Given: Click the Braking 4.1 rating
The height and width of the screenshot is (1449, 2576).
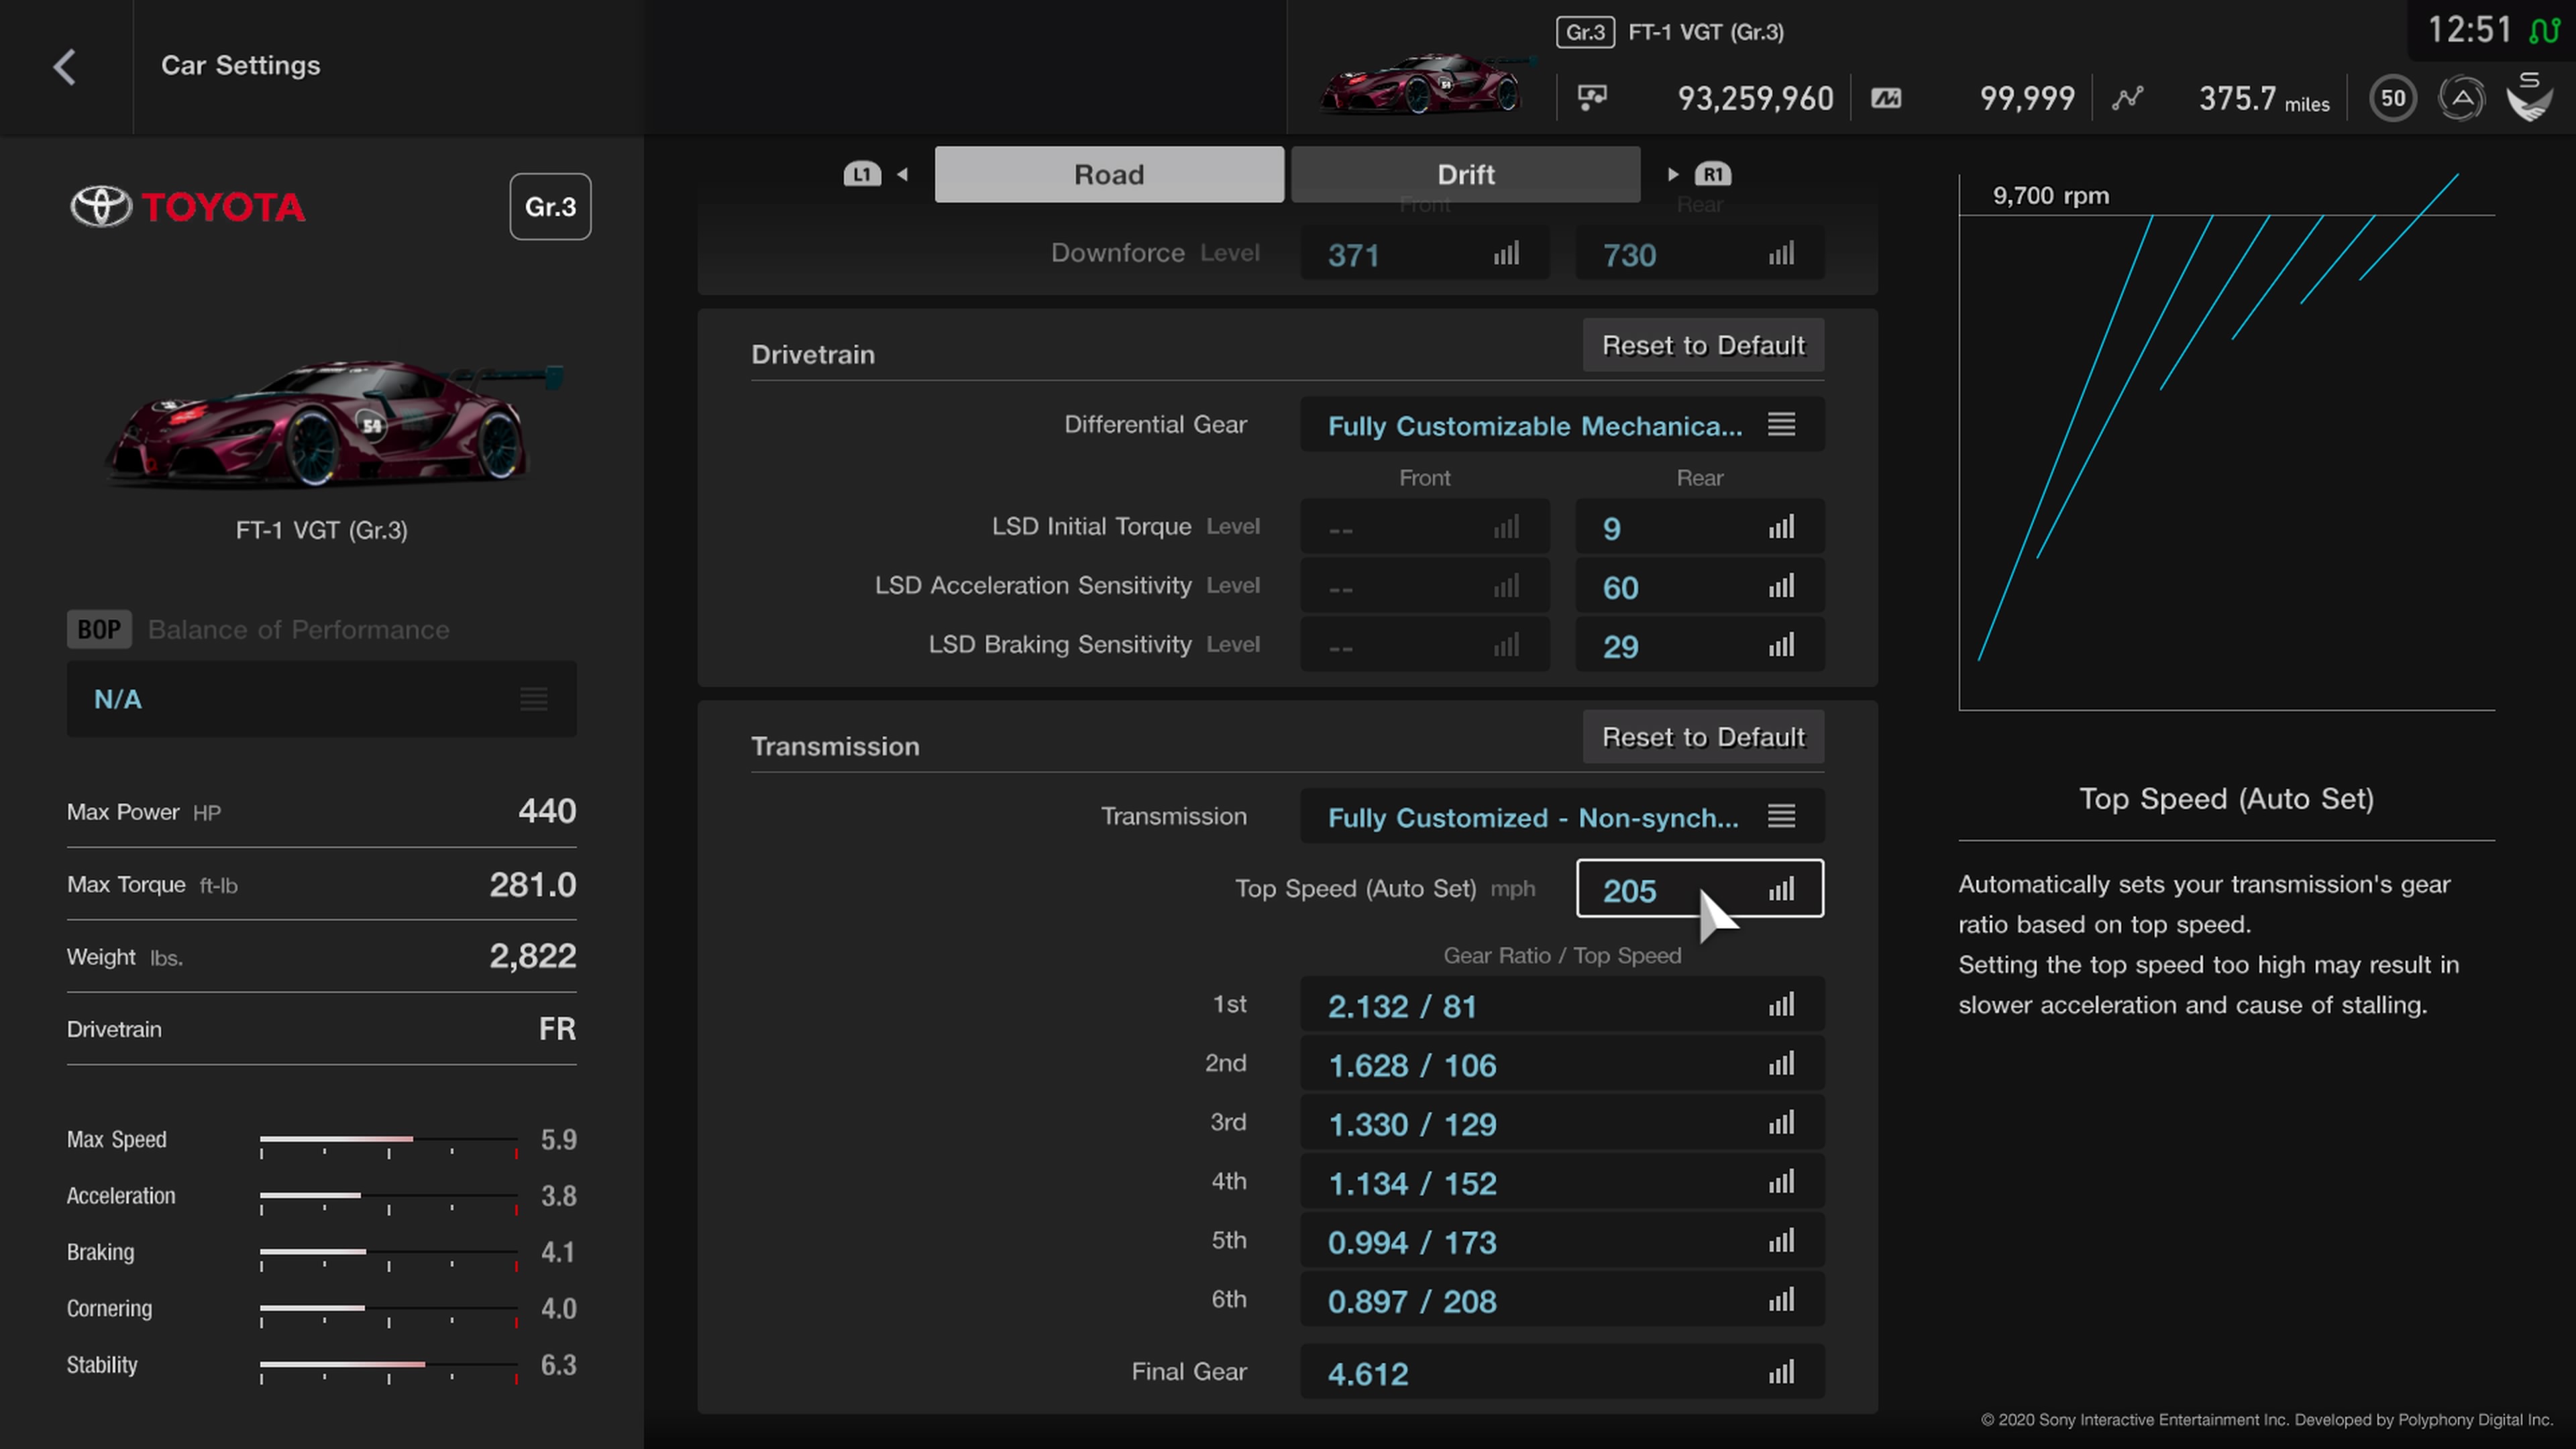Looking at the screenshot, I should pyautogui.click(x=558, y=1252).
